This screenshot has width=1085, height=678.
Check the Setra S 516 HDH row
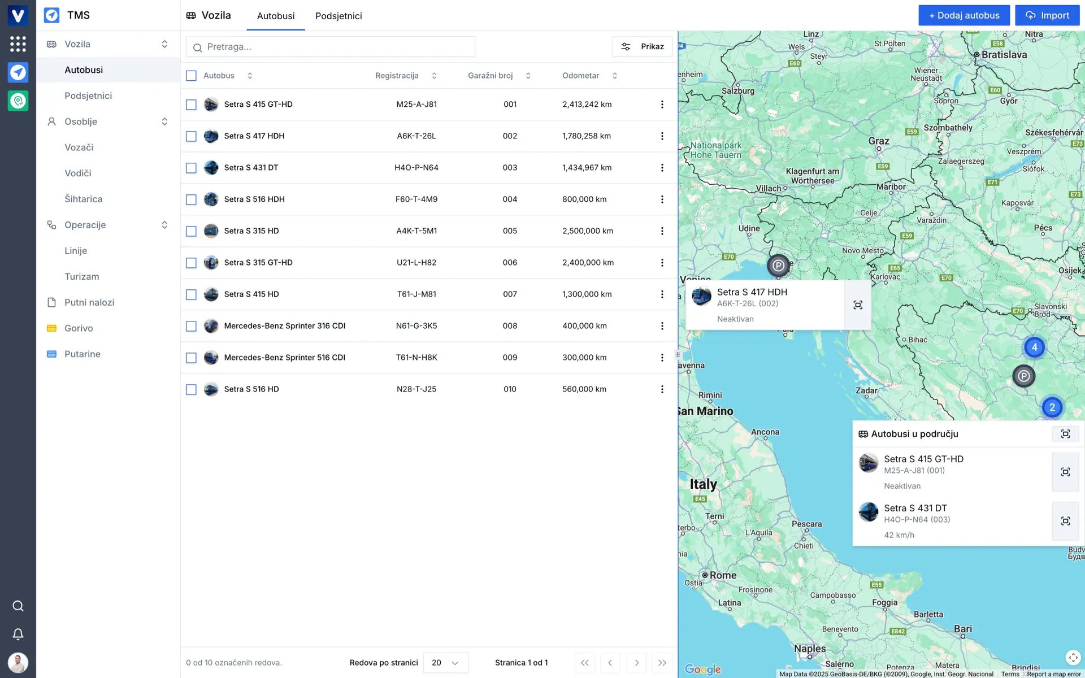pyautogui.click(x=191, y=199)
